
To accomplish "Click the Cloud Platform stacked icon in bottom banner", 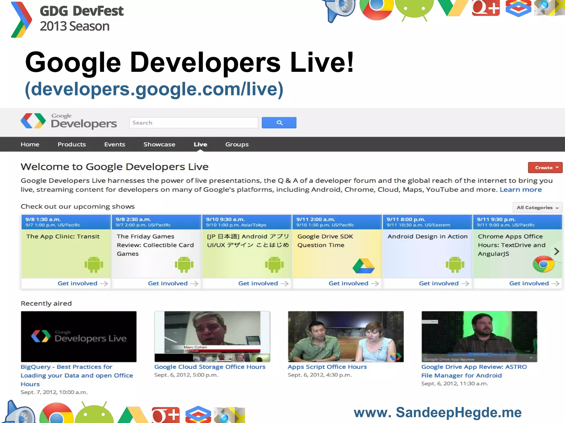I will coord(198,414).
